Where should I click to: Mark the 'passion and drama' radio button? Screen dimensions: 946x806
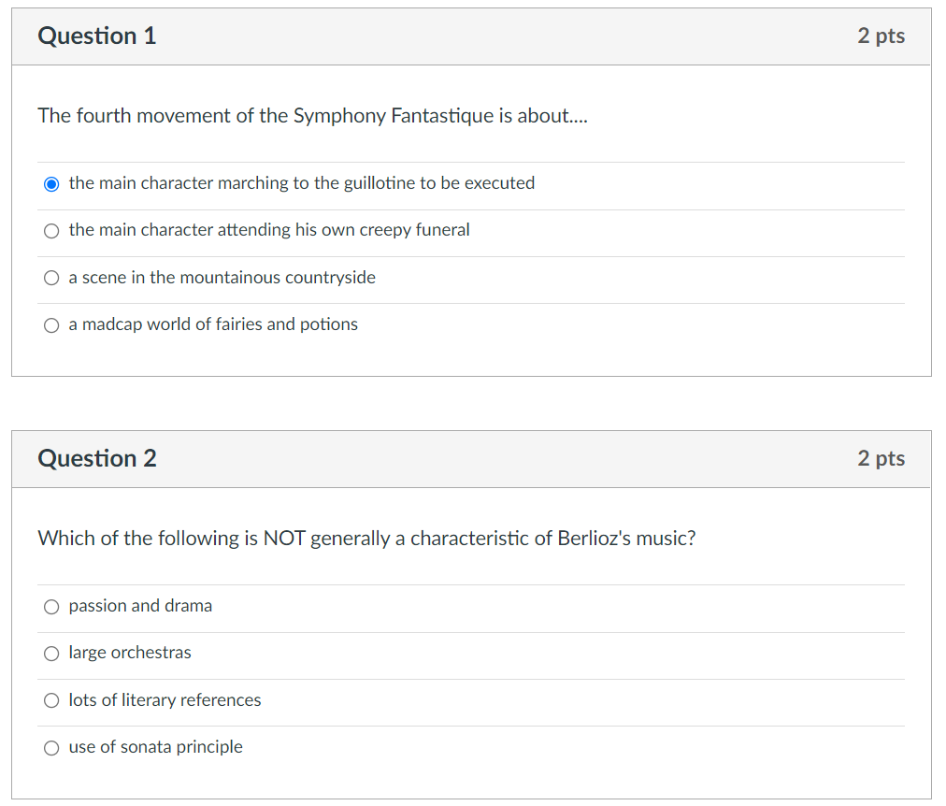[x=51, y=607]
